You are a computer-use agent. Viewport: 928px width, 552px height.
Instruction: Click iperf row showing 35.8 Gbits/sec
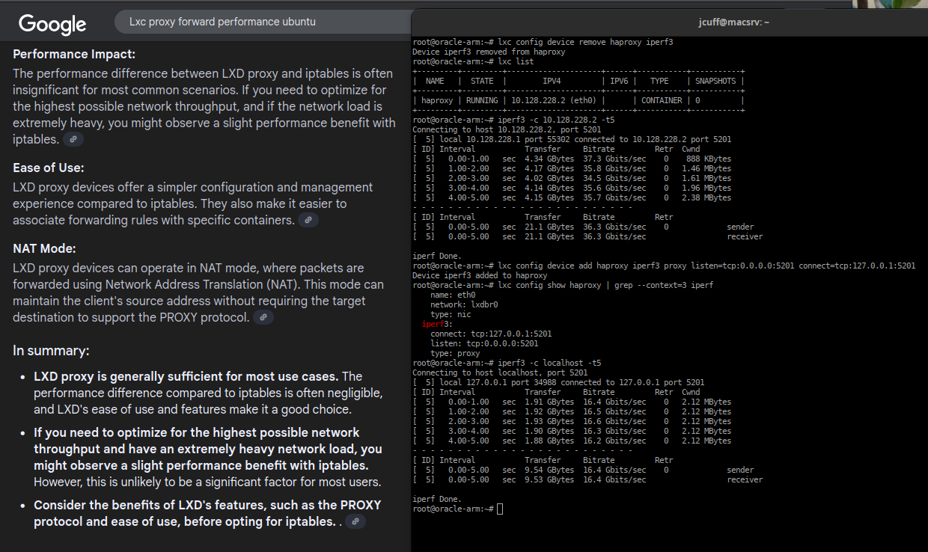pyautogui.click(x=572, y=168)
